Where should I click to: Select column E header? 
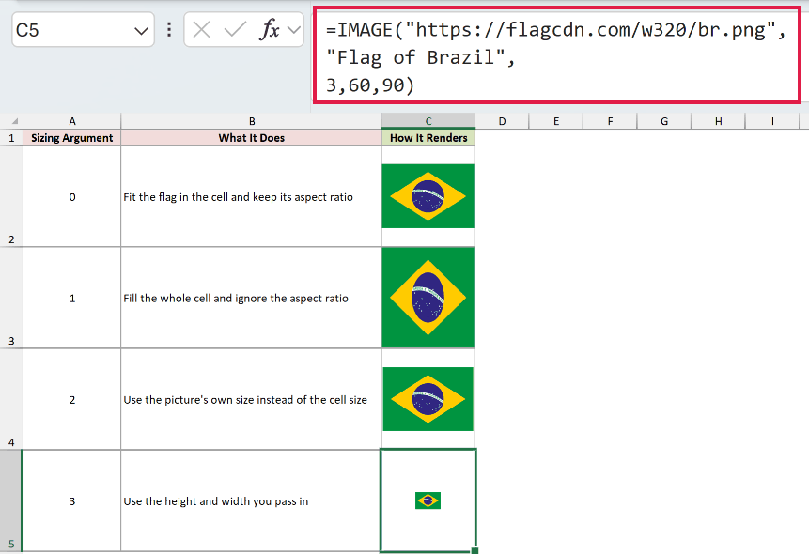tap(556, 121)
